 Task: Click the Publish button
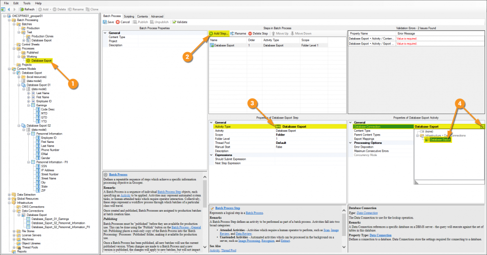click(x=141, y=22)
